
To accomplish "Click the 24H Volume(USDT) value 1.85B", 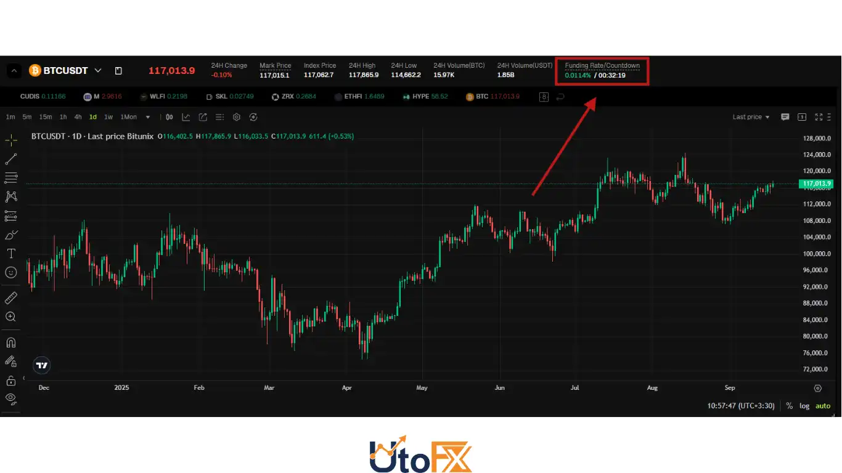I will click(507, 75).
